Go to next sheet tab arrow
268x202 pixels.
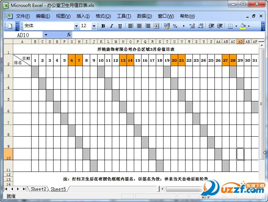pos(18,189)
